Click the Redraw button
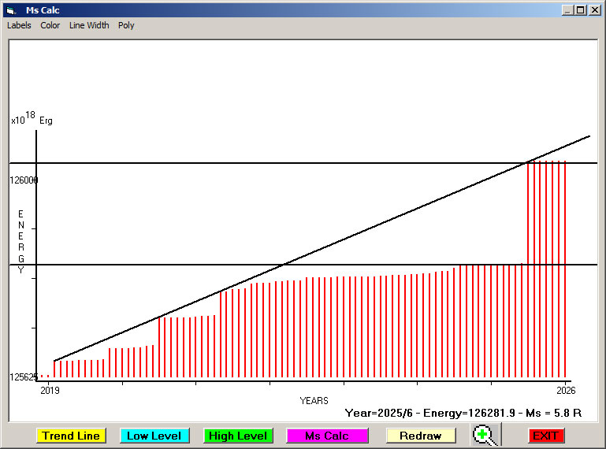This screenshot has height=449, width=606. 420,436
